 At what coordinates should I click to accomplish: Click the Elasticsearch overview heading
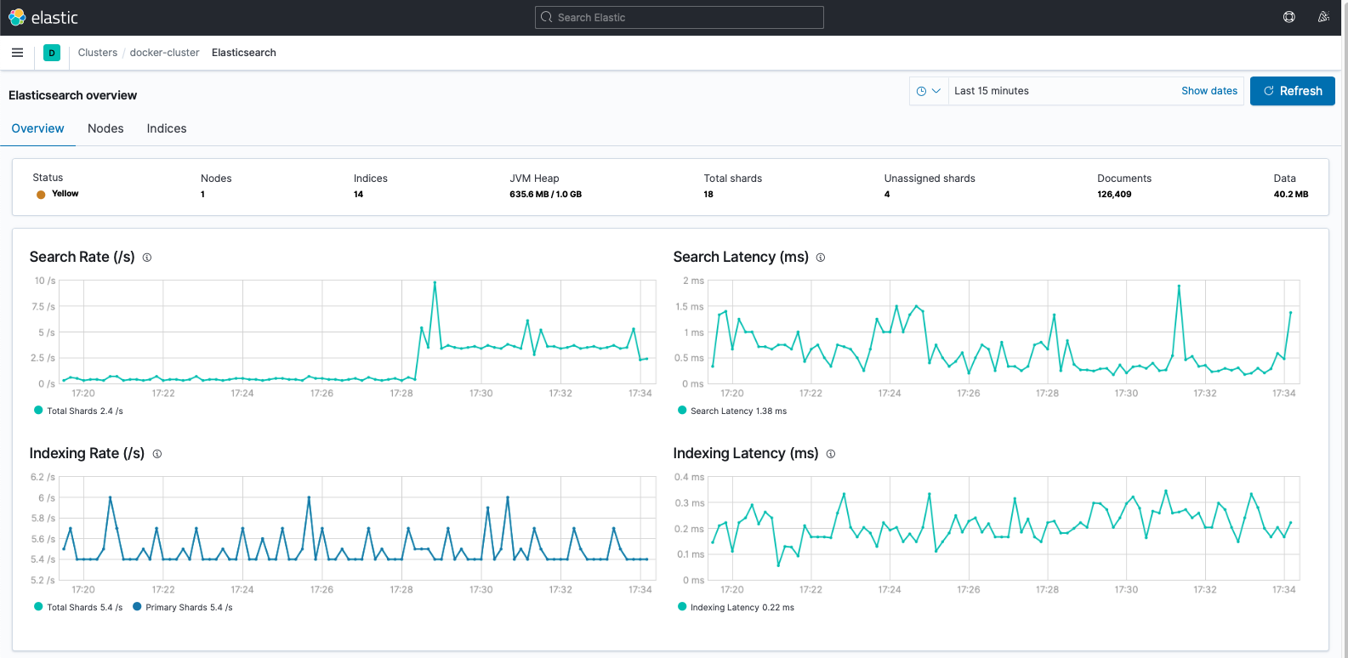[x=72, y=95]
